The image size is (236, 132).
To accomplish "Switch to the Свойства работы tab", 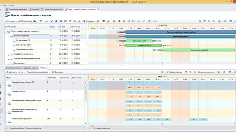I will coord(31,68).
